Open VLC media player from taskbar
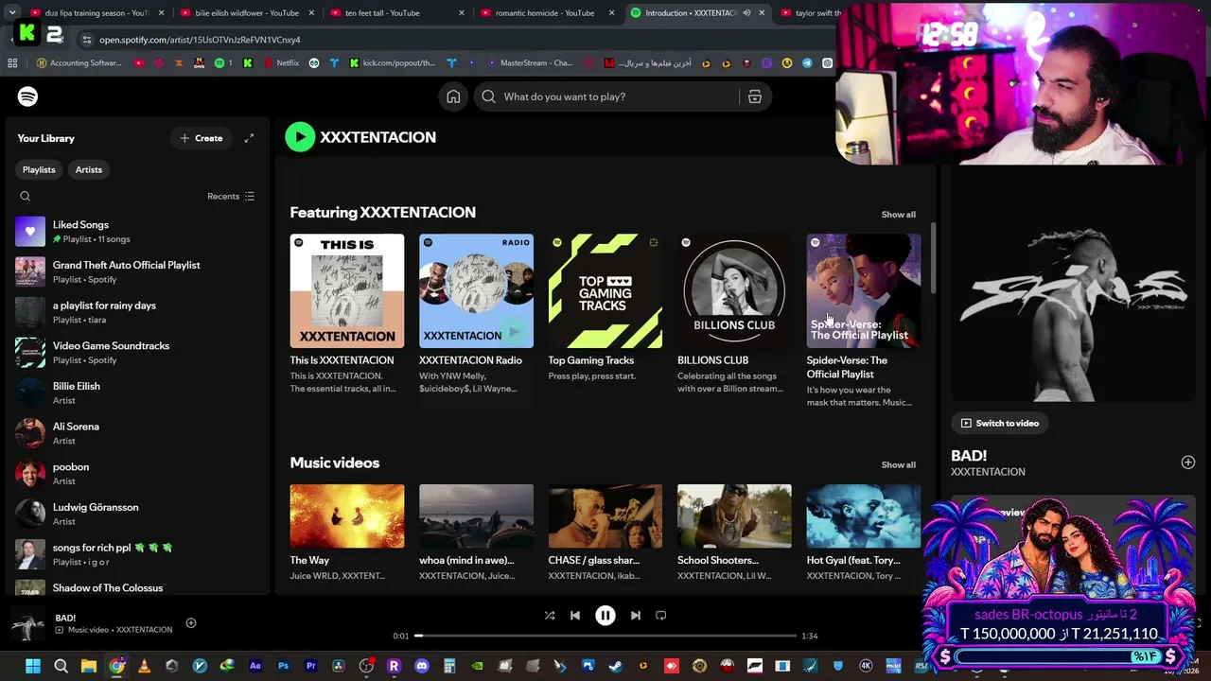The height and width of the screenshot is (681, 1211). [144, 666]
